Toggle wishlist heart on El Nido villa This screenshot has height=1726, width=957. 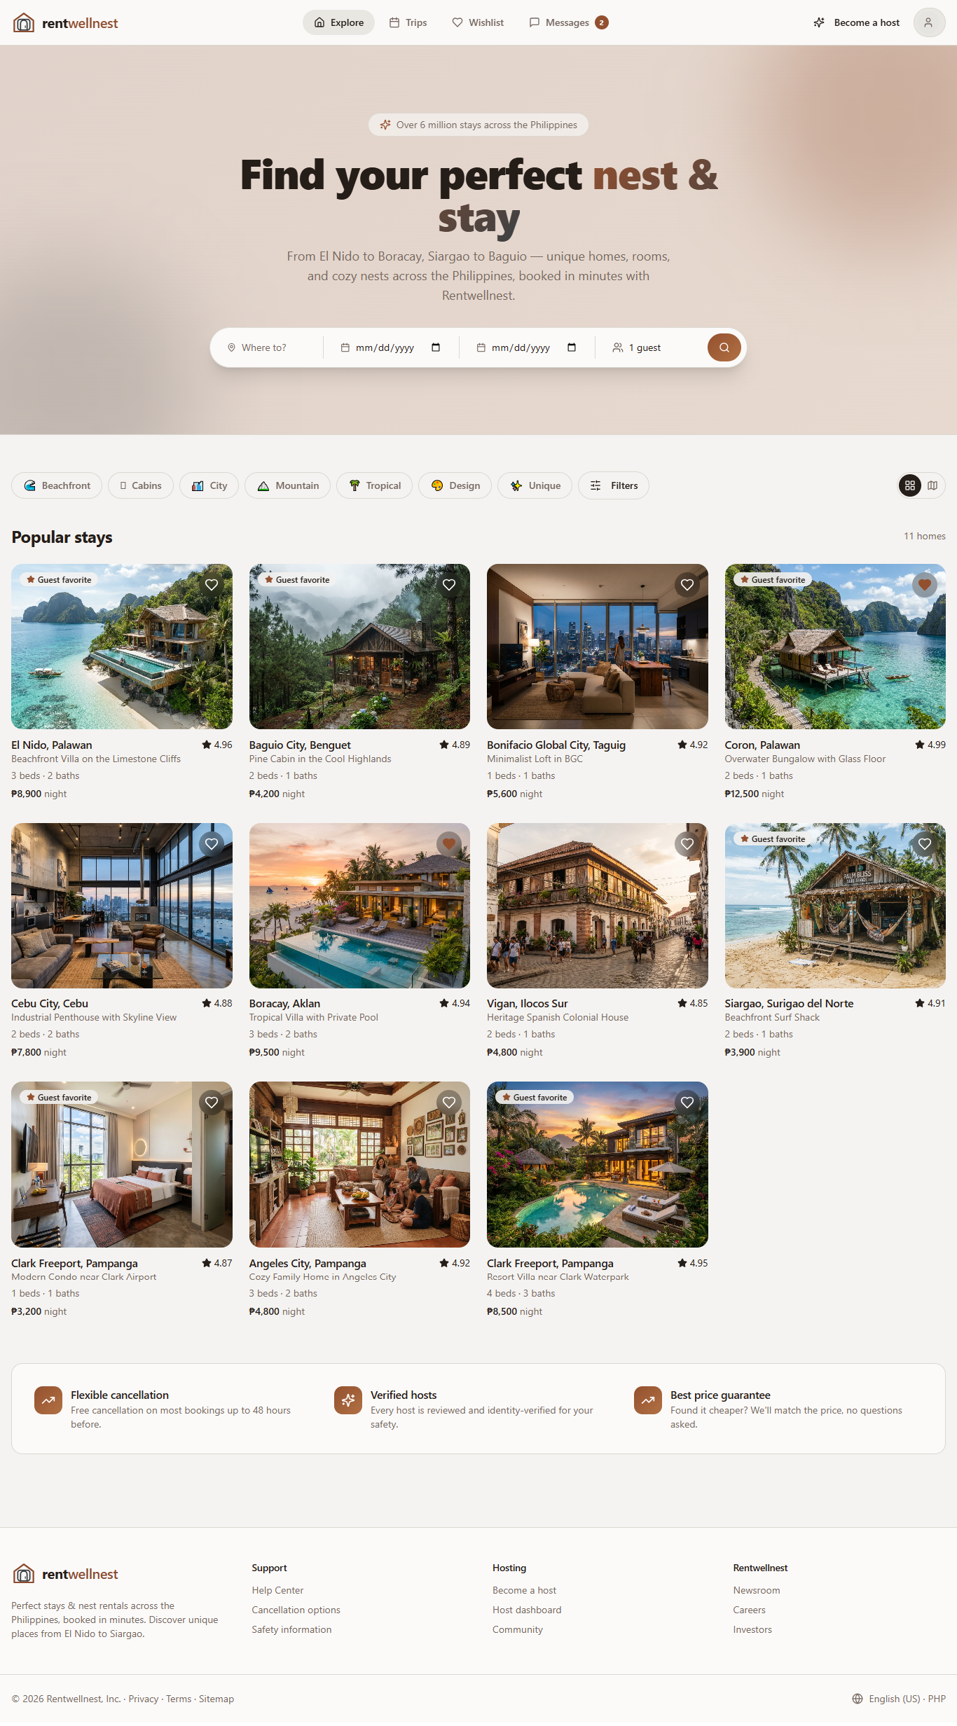212,585
